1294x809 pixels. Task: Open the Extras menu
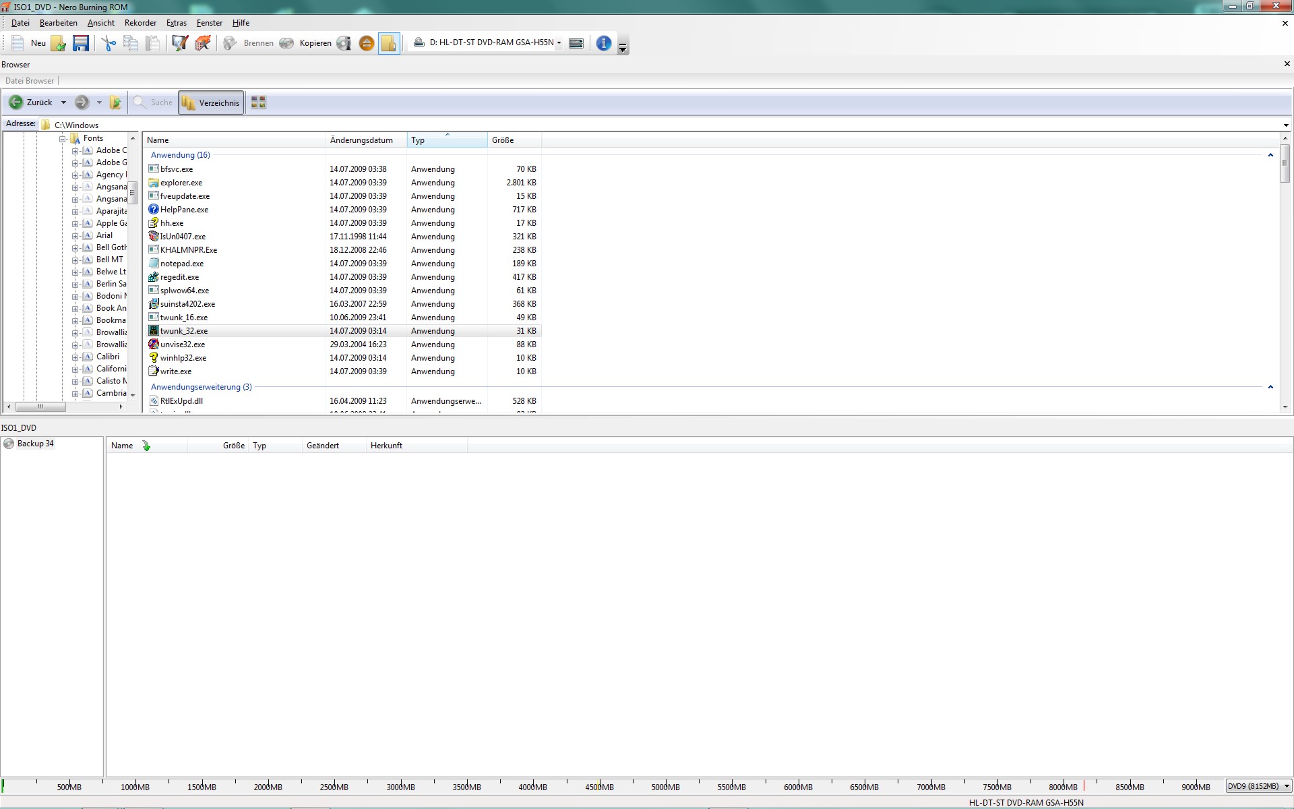[177, 23]
